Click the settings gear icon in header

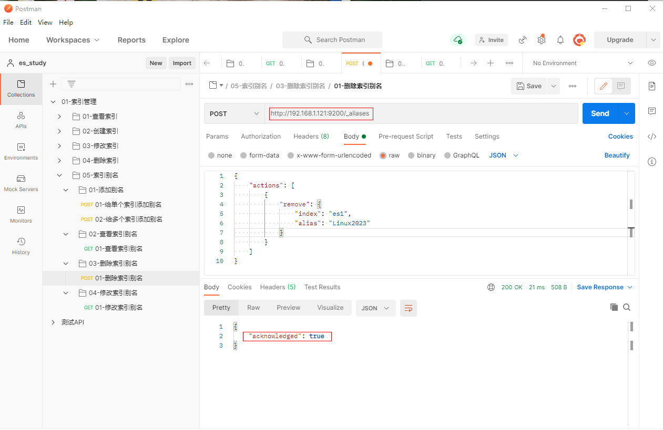tap(541, 40)
